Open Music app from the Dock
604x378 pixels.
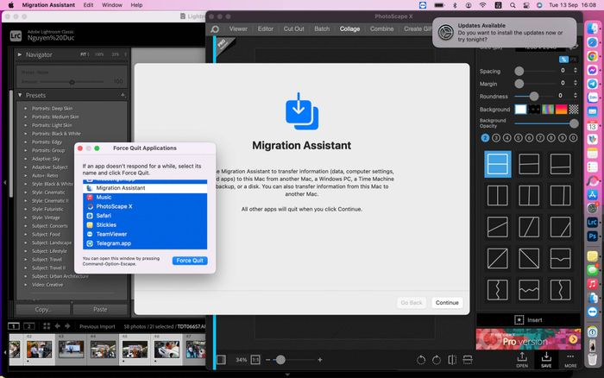[x=592, y=285]
